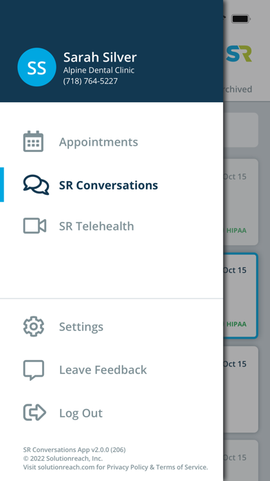Viewport: 270px width, 481px height.
Task: Open the solutionreach.com Privacy Policy footer text
Action: [116, 467]
